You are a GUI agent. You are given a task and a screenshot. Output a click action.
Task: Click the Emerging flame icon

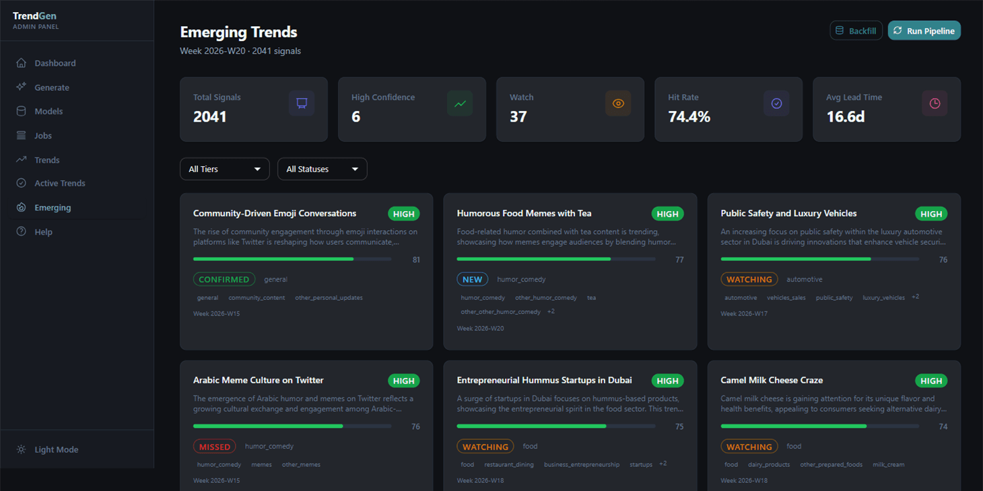[22, 207]
